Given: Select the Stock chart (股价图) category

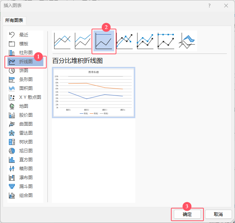Looking at the screenshot, I should click(x=25, y=115).
